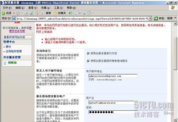The width and height of the screenshot is (178, 122).
Task: Click the 电子邮件地址 input field
Action: pyautogui.click(x=113, y=76)
